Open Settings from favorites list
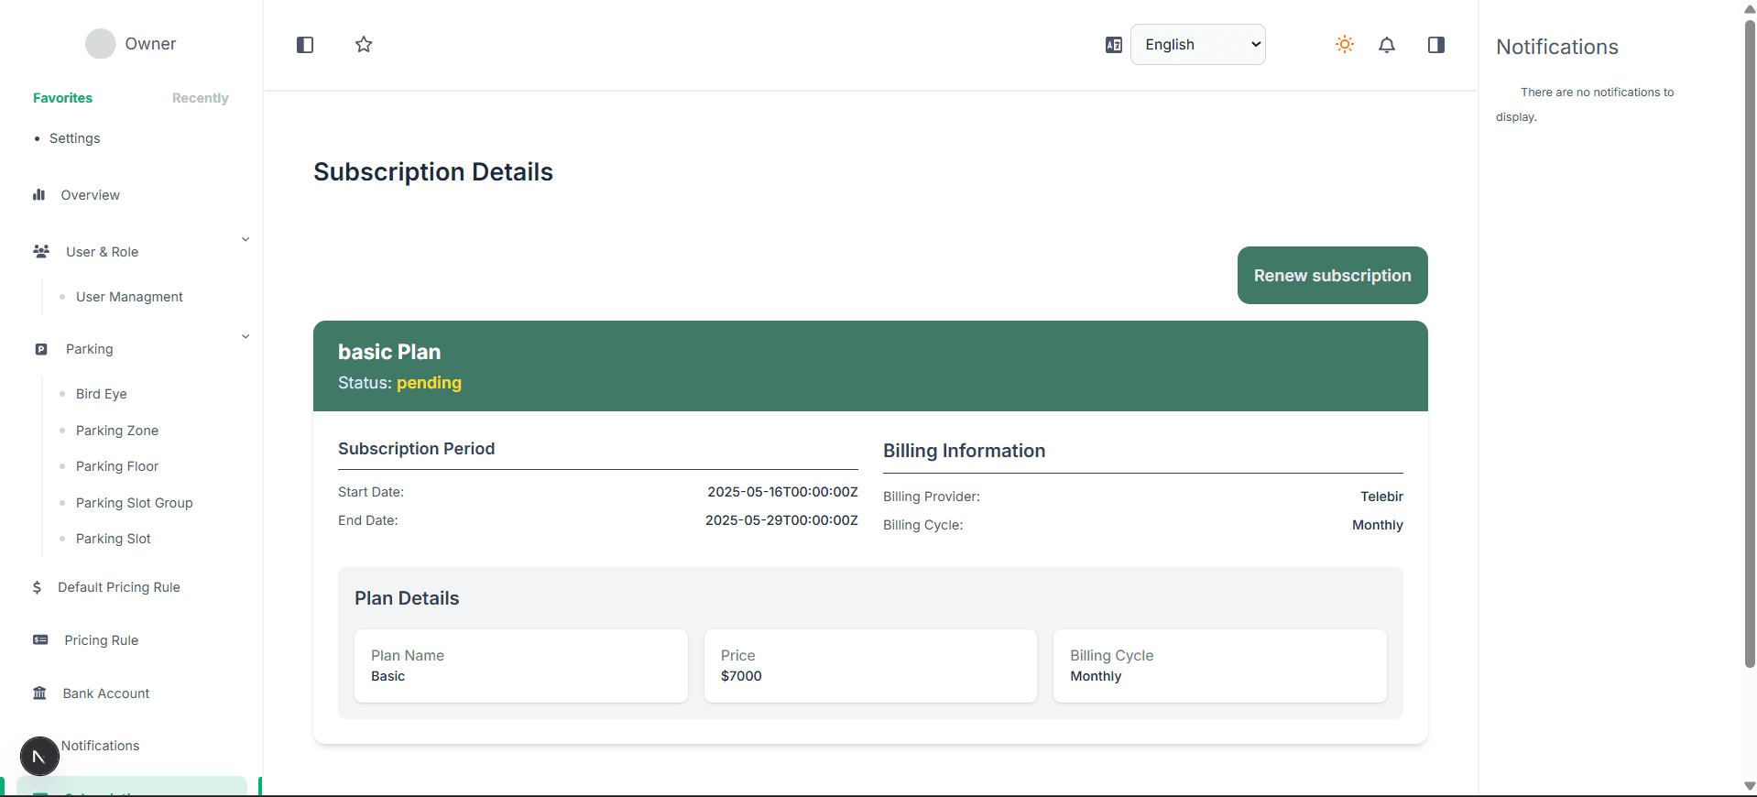1757x797 pixels. (x=74, y=138)
